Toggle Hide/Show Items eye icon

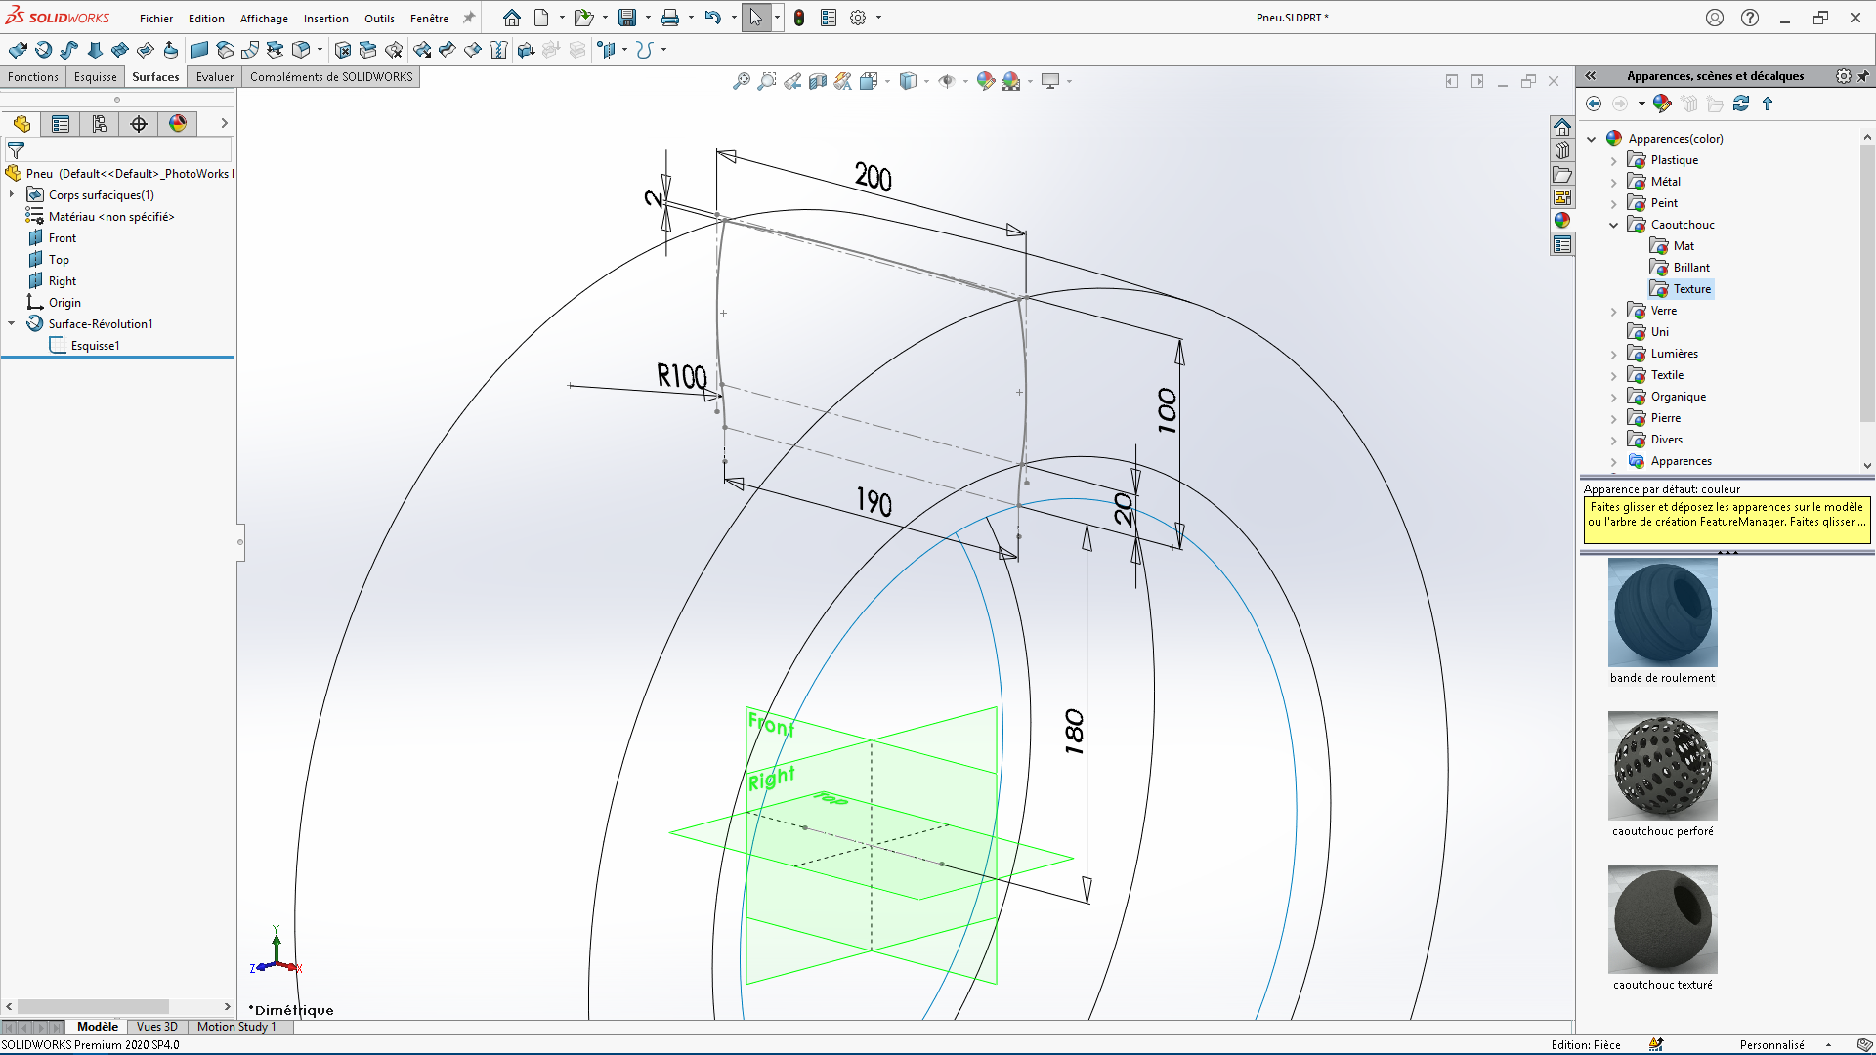click(947, 81)
